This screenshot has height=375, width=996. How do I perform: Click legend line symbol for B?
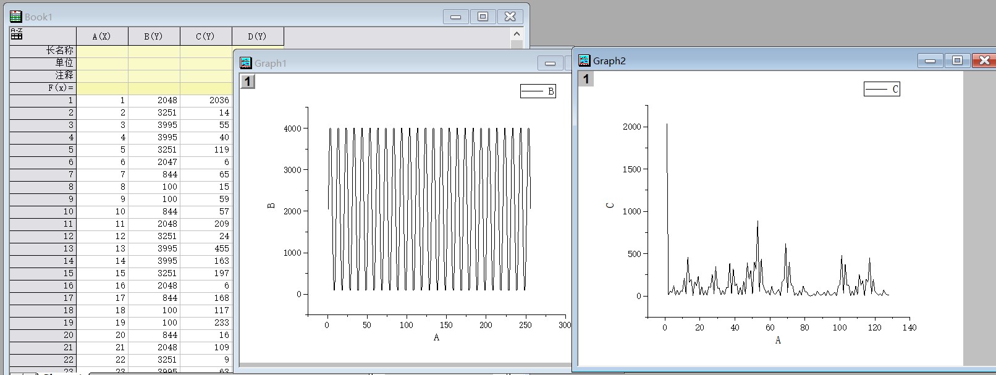click(x=532, y=91)
